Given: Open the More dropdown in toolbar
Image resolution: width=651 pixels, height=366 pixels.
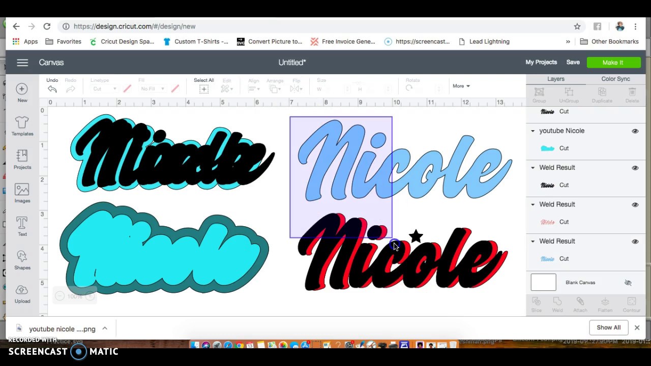Looking at the screenshot, I should [x=461, y=86].
